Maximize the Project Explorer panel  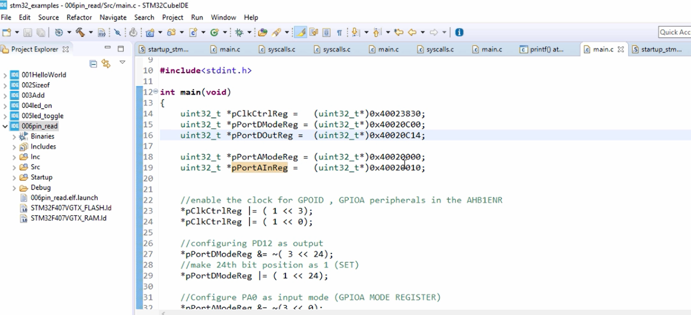pos(121,49)
